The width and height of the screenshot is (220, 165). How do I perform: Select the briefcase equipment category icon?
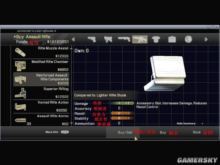[172, 39]
